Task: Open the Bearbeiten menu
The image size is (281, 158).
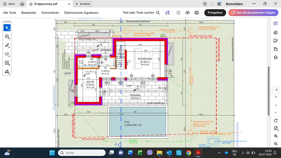Action: 29,13
